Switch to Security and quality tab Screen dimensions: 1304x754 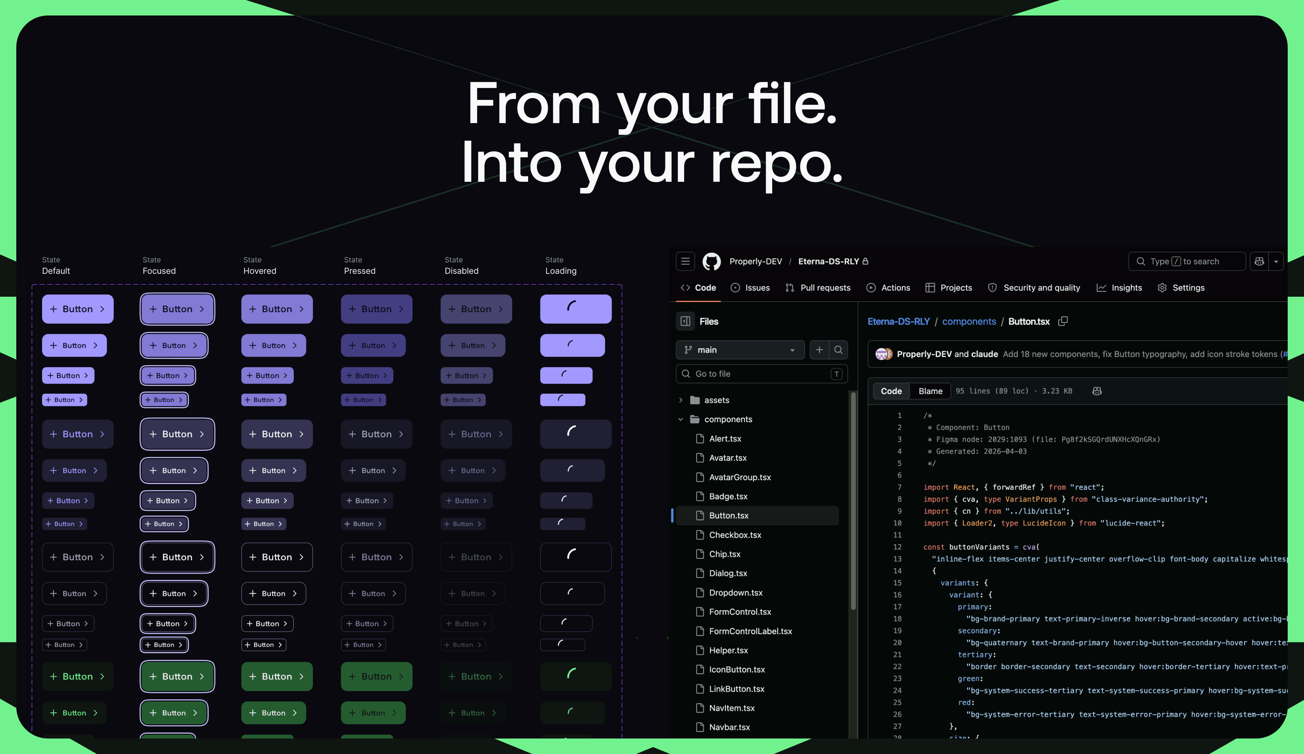point(1034,288)
